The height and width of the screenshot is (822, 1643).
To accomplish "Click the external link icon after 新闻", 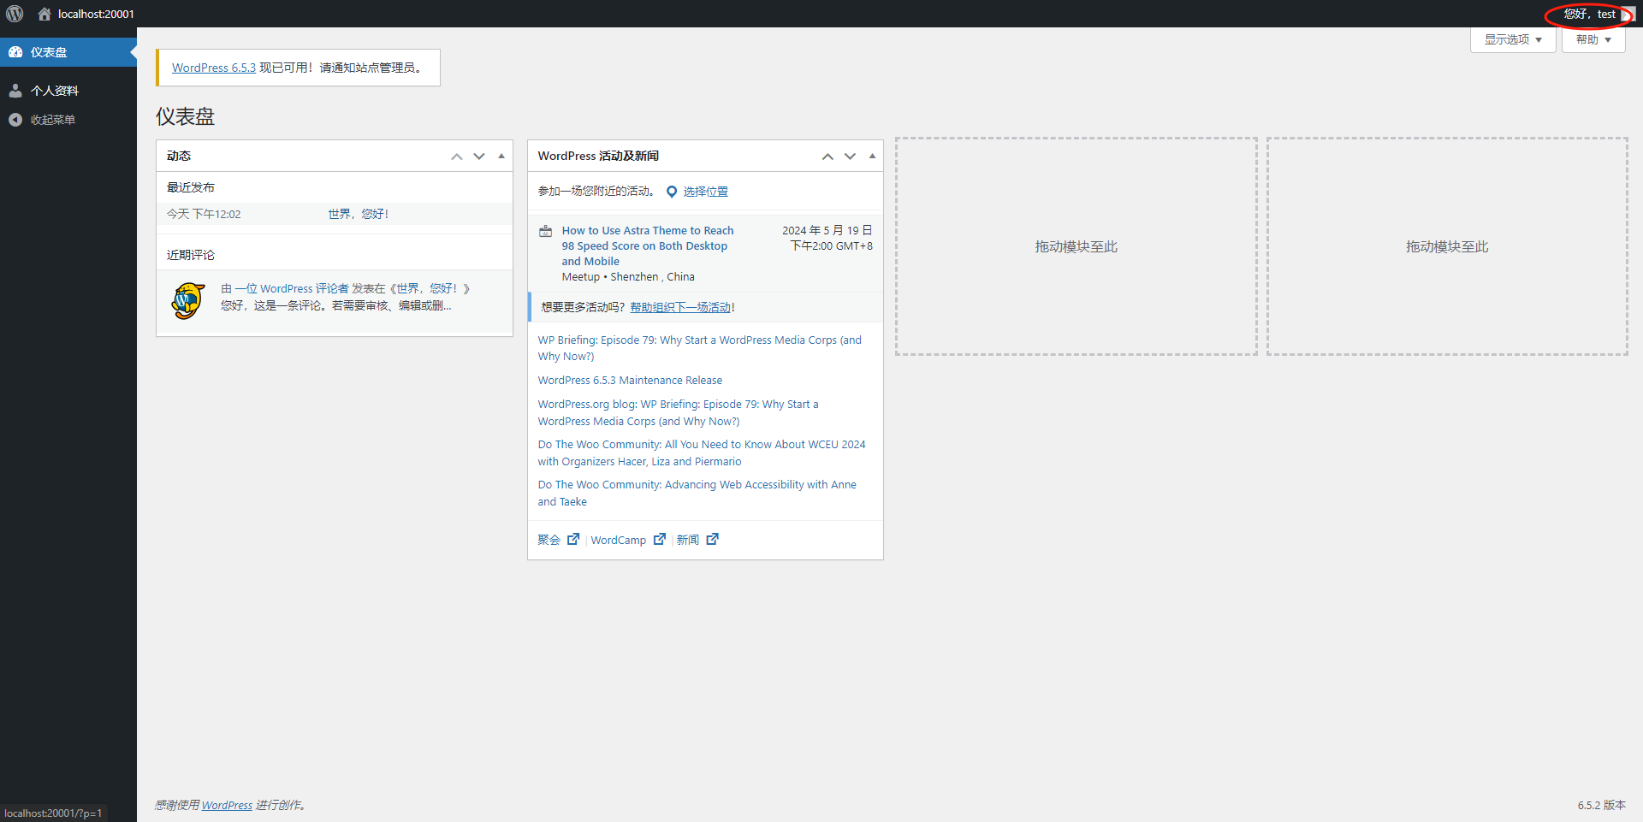I will coord(712,539).
